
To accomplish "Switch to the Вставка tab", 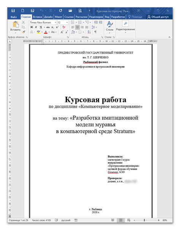I will [37, 17].
